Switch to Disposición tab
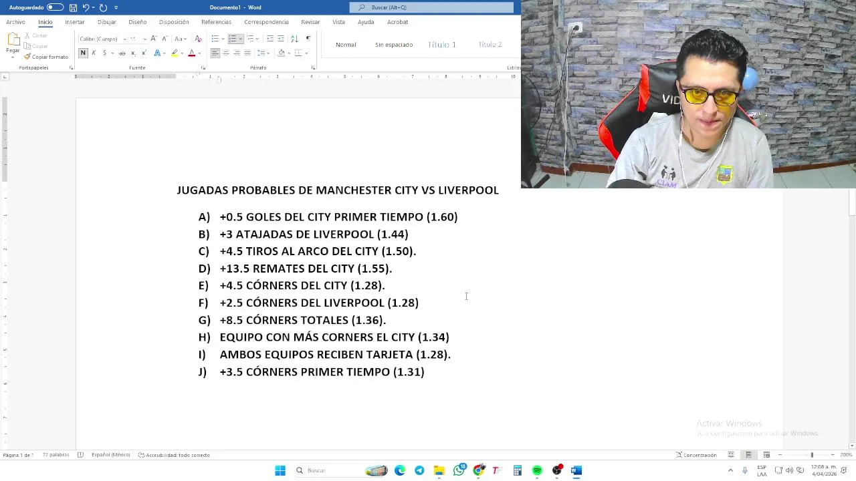This screenshot has height=481, width=856. (x=174, y=22)
